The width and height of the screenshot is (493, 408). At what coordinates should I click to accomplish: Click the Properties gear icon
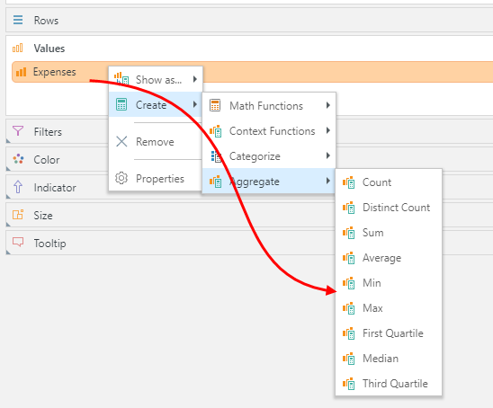point(121,178)
